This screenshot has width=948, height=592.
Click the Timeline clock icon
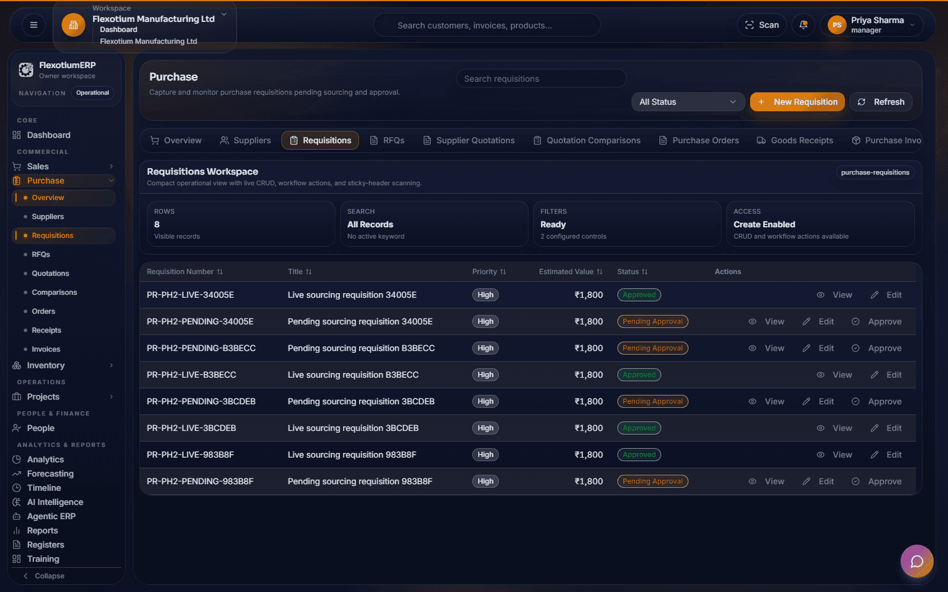point(17,488)
